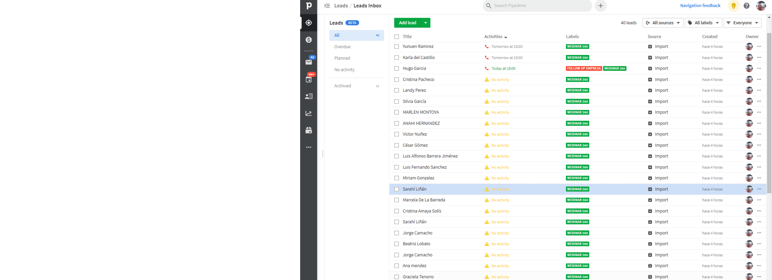Select the Karla del Castillo checkbox
Image resolution: width=772 pixels, height=280 pixels.
(x=396, y=58)
